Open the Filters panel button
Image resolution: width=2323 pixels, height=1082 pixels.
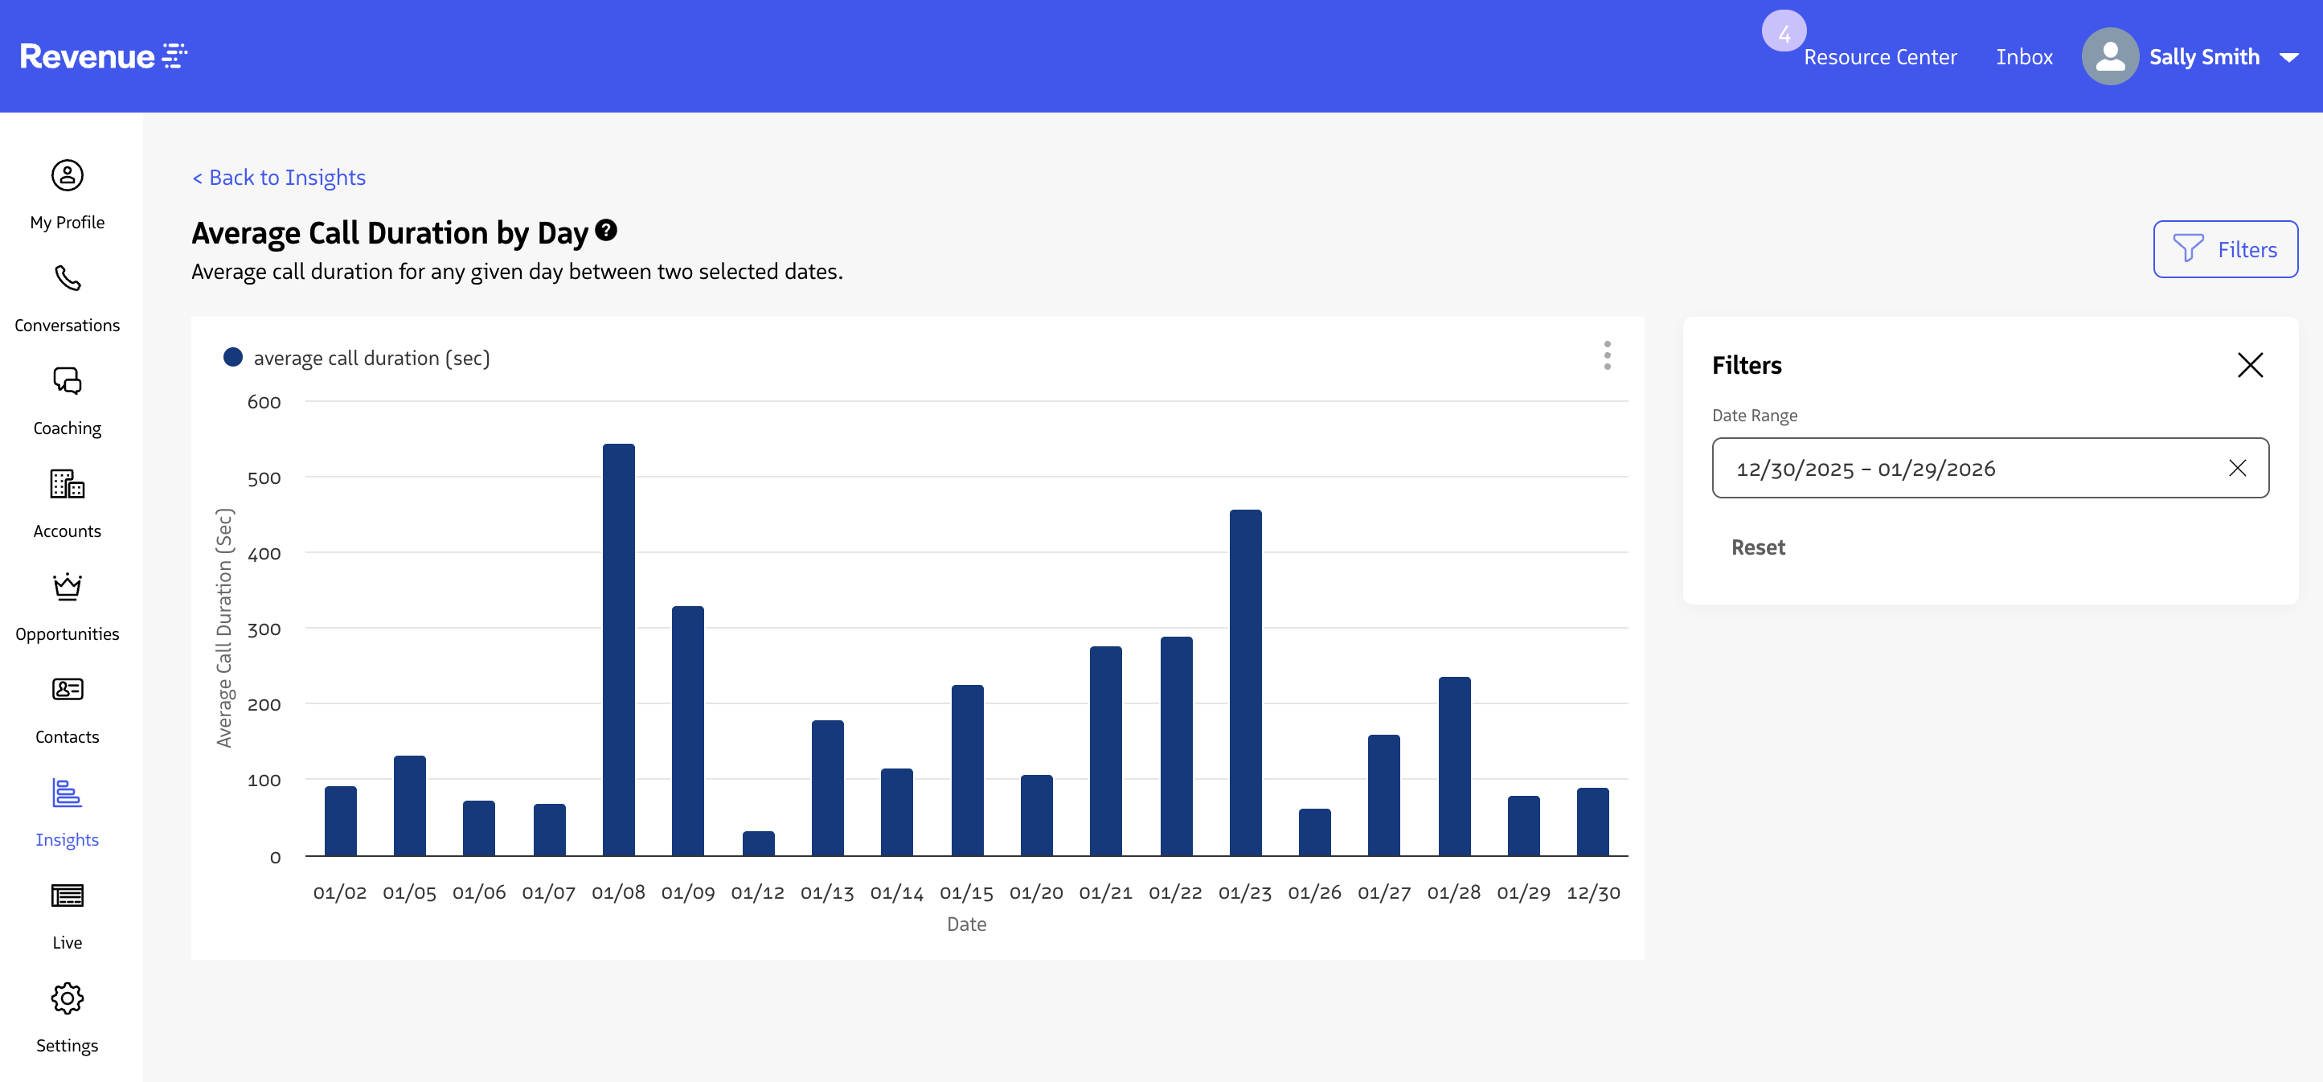click(x=2226, y=249)
